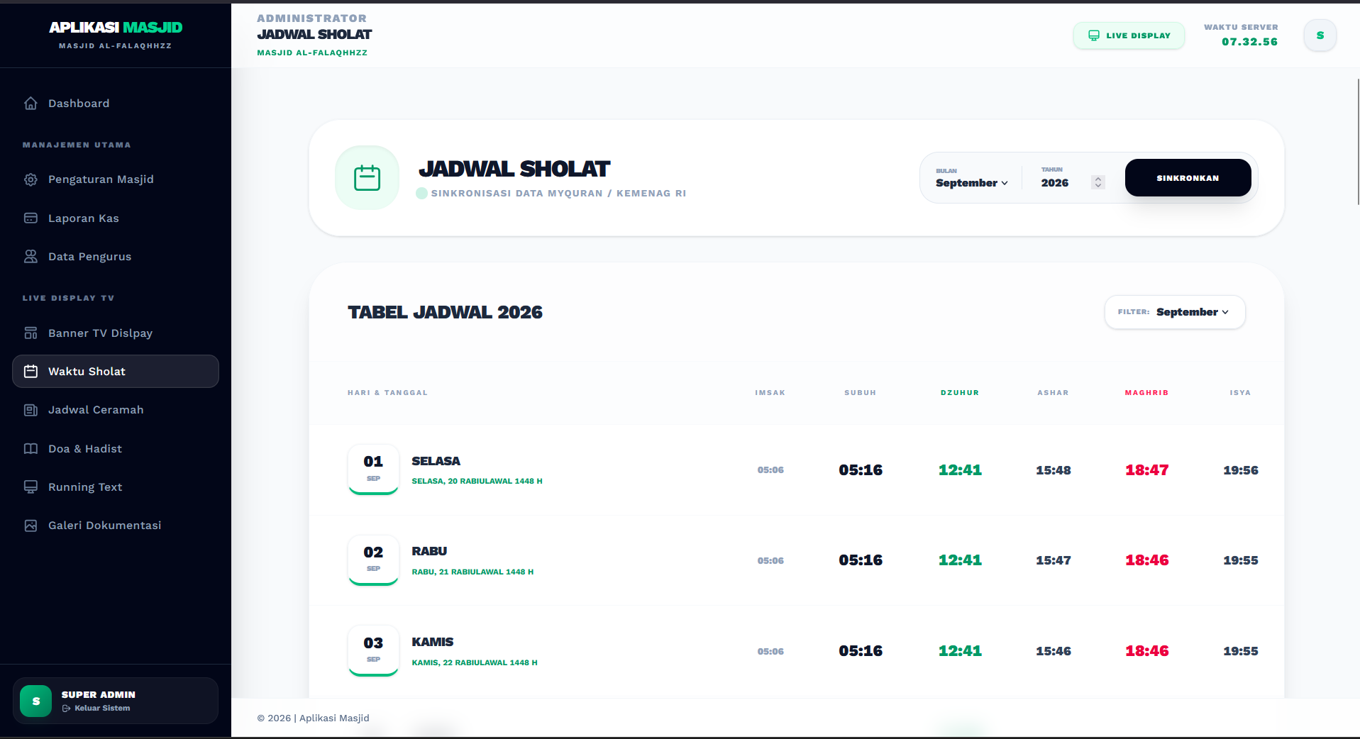
Task: Click the Dashboard home icon
Action: pyautogui.click(x=31, y=104)
